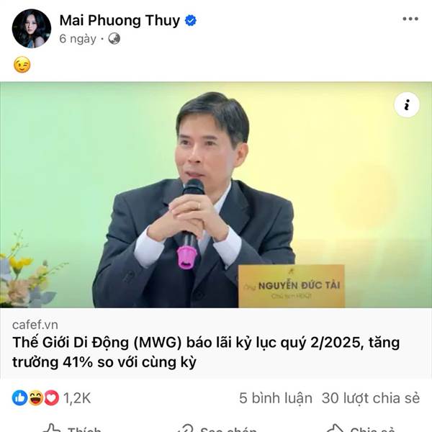432x432 pixels.
Task: View the '30 lượt chia sẻ' shares
Action: tap(371, 398)
